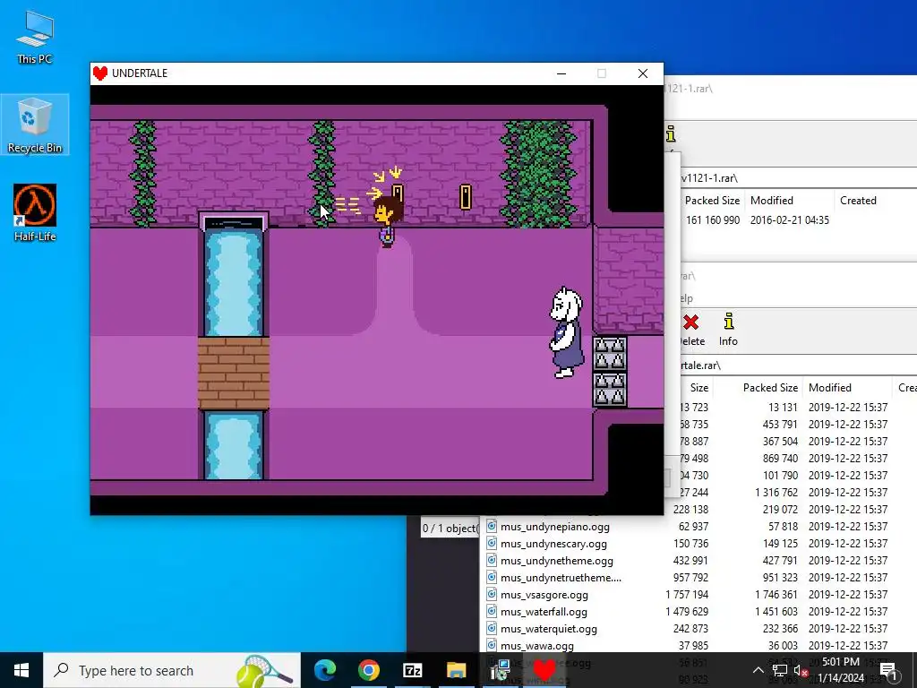The height and width of the screenshot is (688, 917).
Task: Click the 0 / 1 object status text
Action: 450,529
